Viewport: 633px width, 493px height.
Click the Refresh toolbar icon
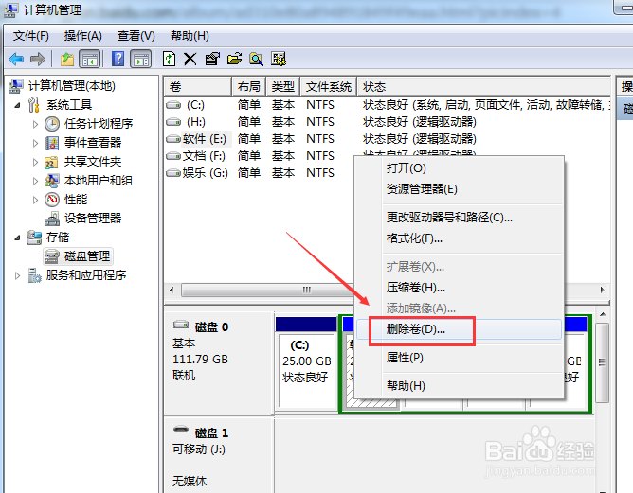[x=170, y=60]
